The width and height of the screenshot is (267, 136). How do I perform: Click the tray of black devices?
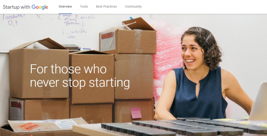pos(184,127)
